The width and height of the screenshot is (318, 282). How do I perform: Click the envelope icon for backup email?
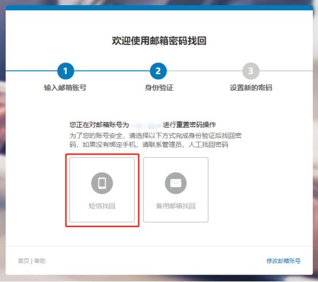pyautogui.click(x=176, y=183)
